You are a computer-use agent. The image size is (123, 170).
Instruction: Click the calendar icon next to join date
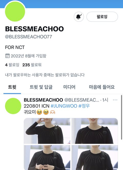(7, 56)
